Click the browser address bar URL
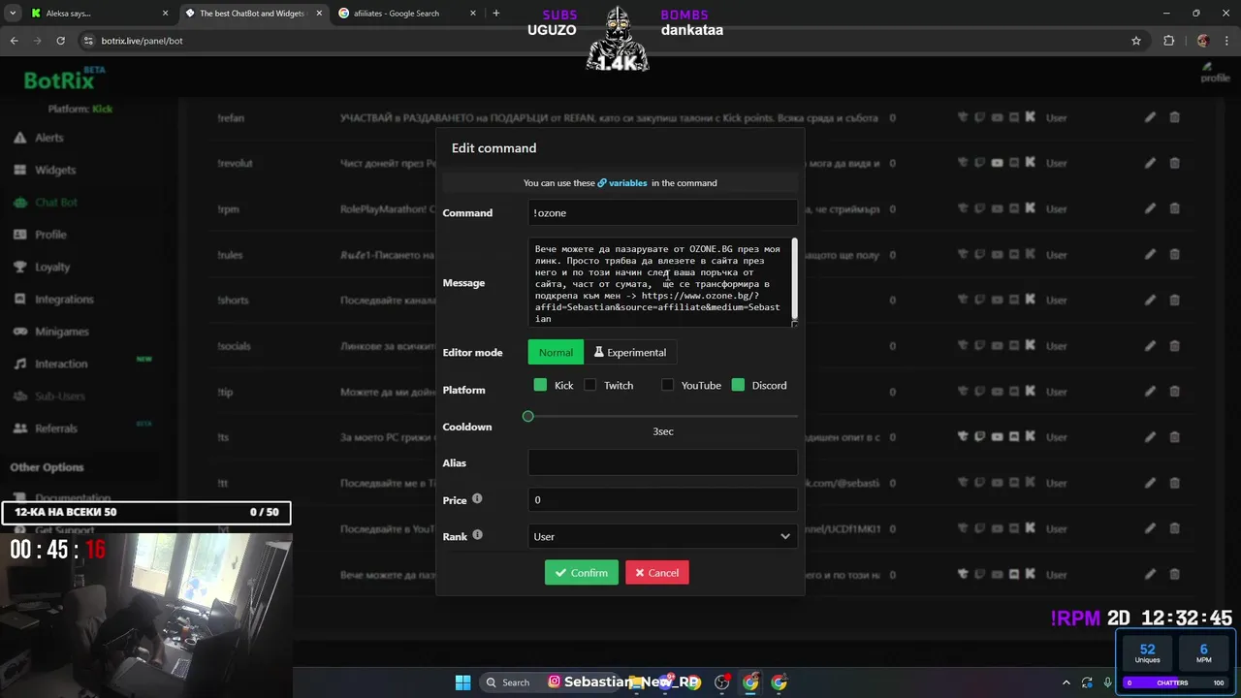1241x698 pixels. pyautogui.click(x=142, y=41)
